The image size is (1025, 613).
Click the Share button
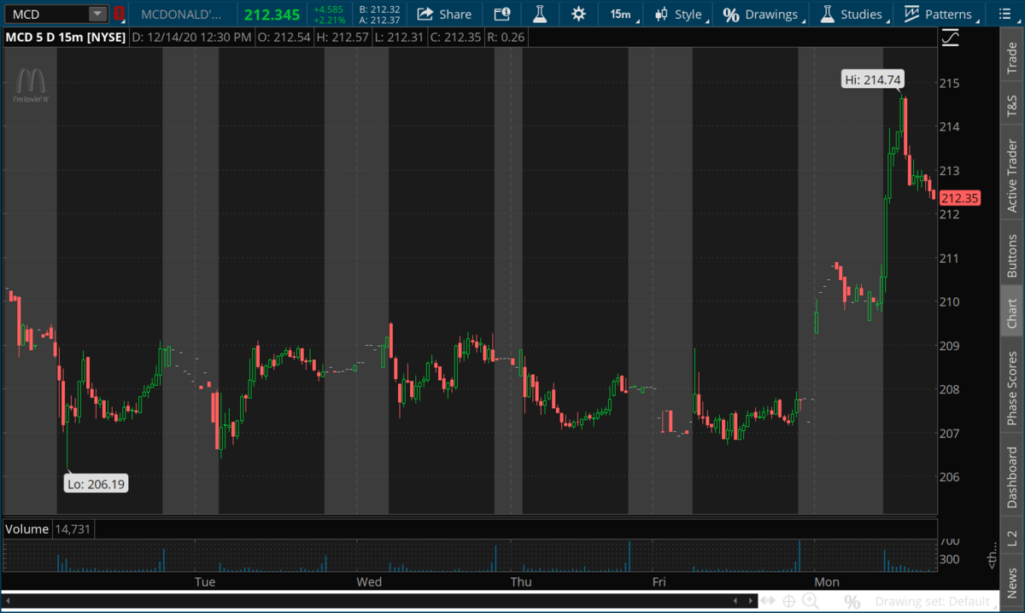pos(444,14)
